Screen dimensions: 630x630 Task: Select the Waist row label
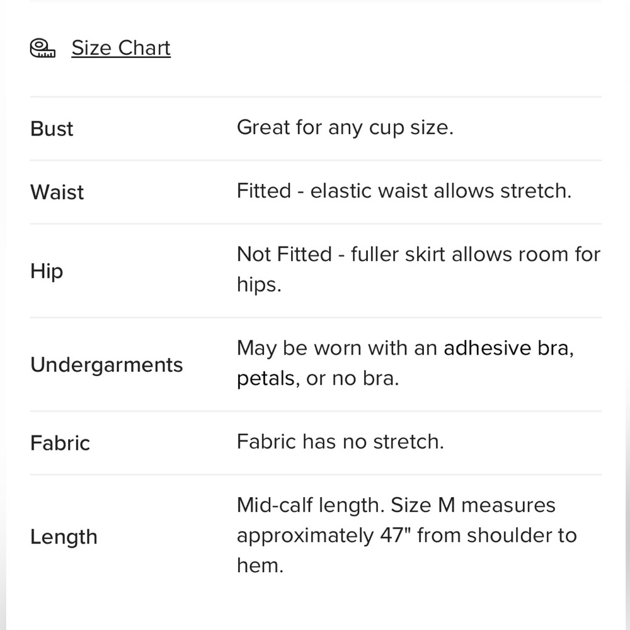pos(57,192)
